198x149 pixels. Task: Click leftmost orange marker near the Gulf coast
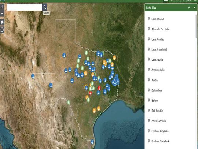94,111
